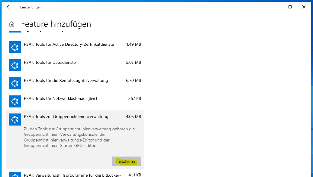Click the Gruppenrichtlinienverwaltung description paragraph
Image resolution: width=313 pixels, height=177 pixels.
tap(79, 137)
